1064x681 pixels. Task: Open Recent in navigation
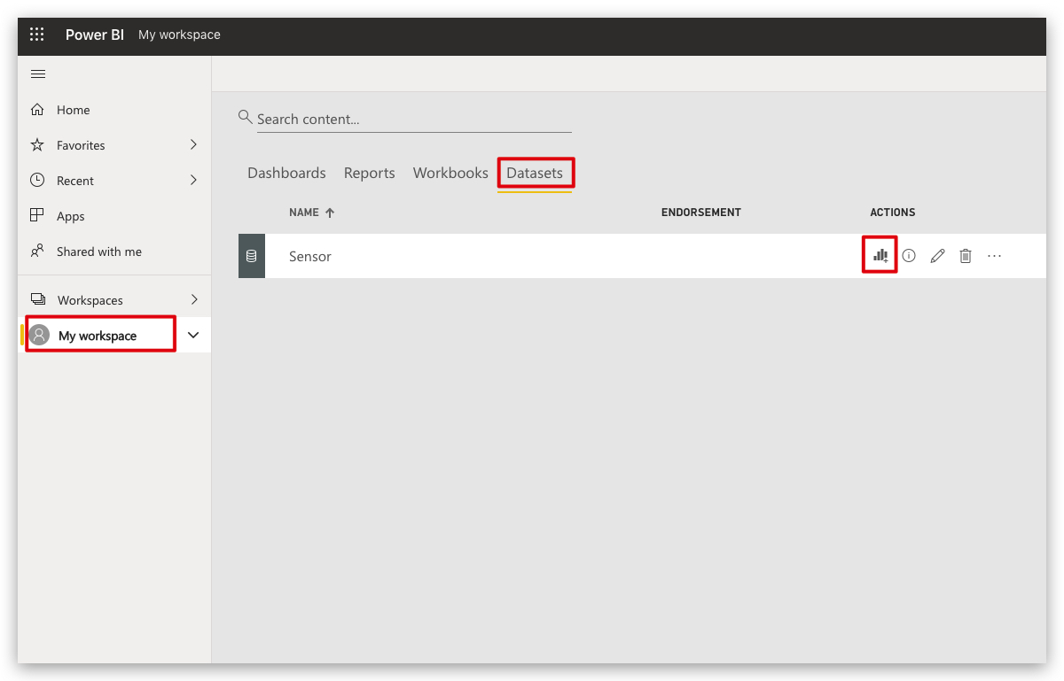point(75,181)
